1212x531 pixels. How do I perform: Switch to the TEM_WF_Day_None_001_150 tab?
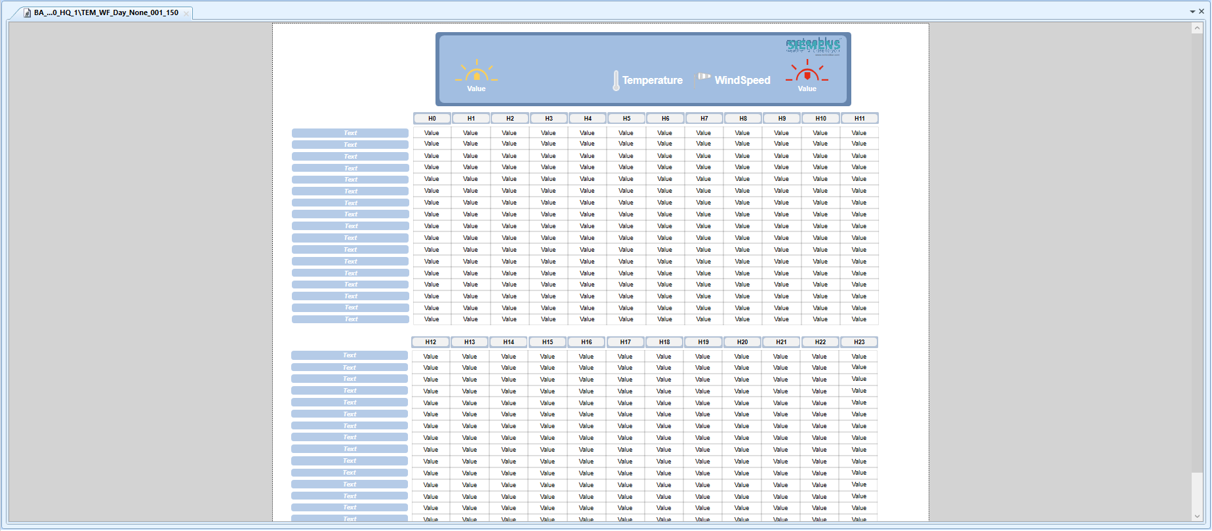click(x=106, y=12)
